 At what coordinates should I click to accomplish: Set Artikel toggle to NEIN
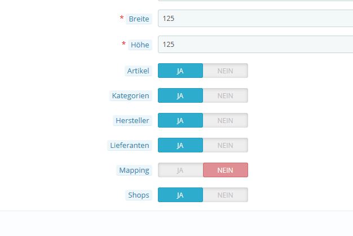(225, 71)
